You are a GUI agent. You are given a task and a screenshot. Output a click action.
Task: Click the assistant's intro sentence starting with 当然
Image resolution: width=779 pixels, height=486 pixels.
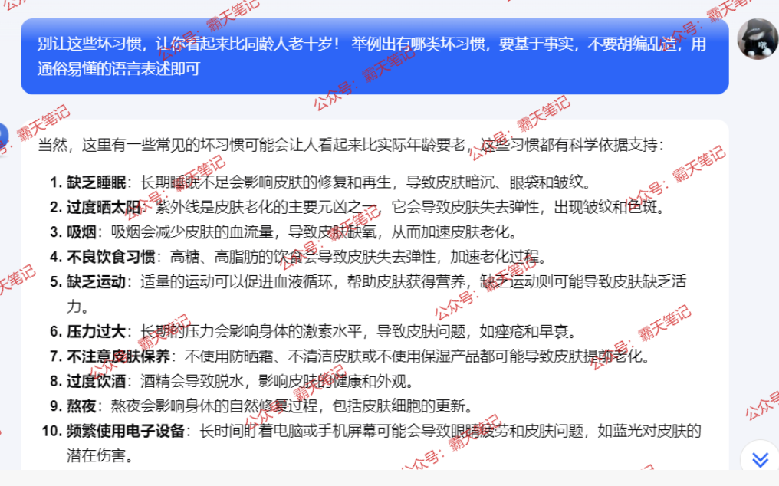tap(345, 145)
